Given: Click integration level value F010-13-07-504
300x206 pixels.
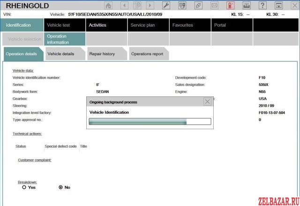Looking at the screenshot, I should (x=272, y=113).
